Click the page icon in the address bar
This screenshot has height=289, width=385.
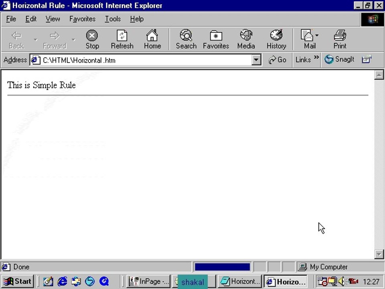tap(36, 60)
